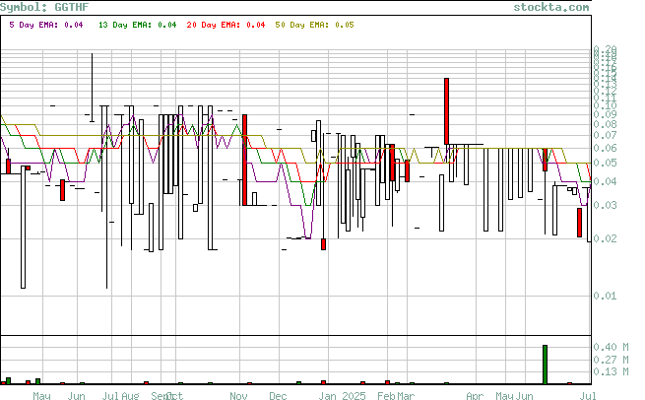Click the 0.07 price axis label
645x400 pixels.
click(x=605, y=135)
